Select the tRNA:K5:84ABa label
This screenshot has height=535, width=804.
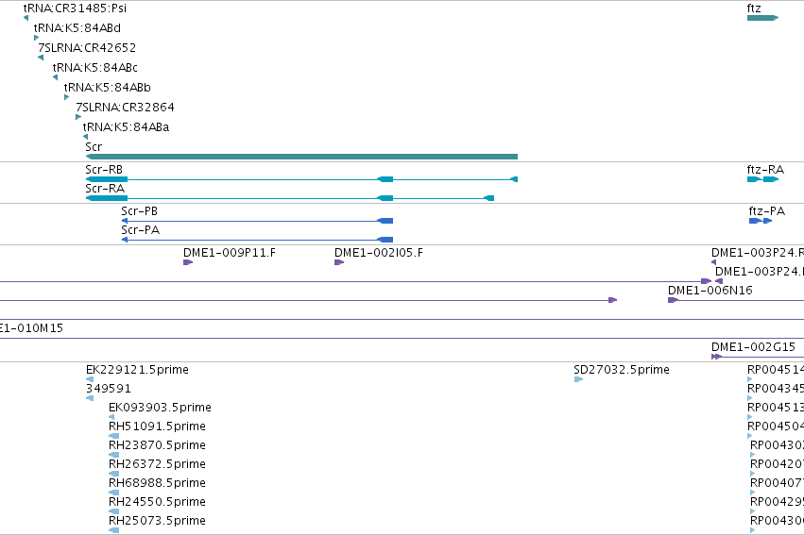click(126, 127)
